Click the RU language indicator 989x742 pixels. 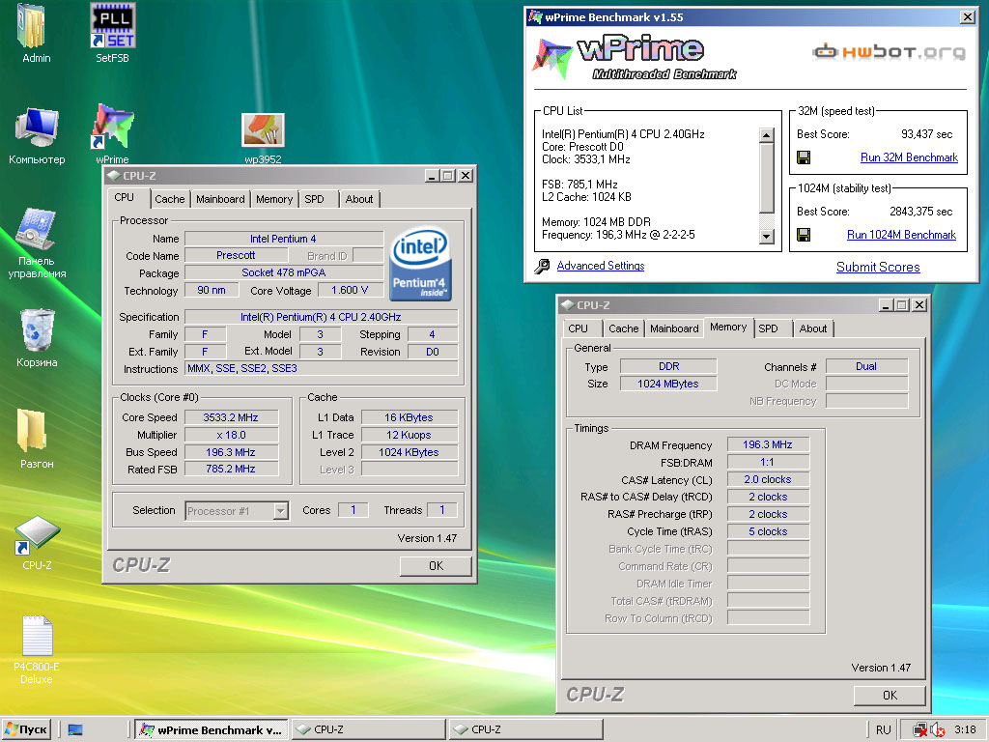[x=883, y=730]
